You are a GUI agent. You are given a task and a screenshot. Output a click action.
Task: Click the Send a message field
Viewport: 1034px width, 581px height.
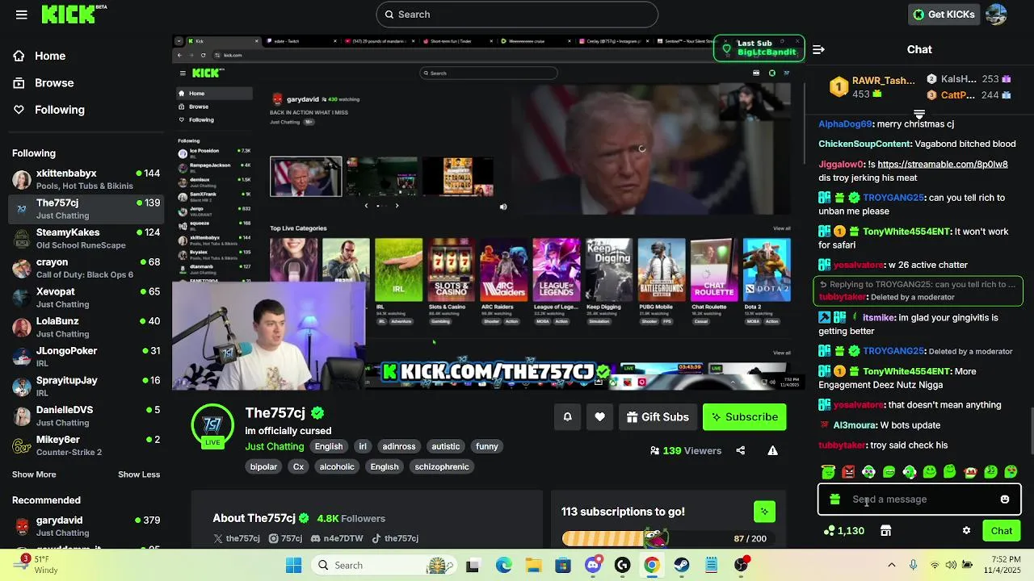tap(919, 499)
